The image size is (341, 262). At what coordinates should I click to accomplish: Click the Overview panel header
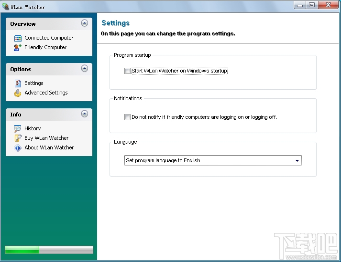pos(49,24)
